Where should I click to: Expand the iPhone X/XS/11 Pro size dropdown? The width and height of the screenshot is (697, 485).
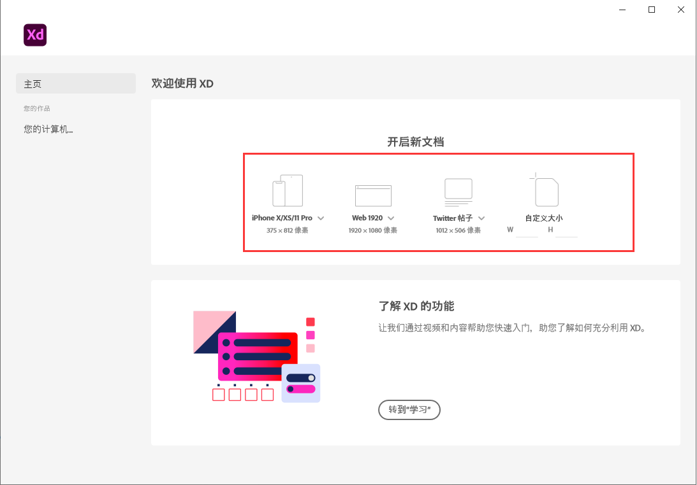click(321, 218)
